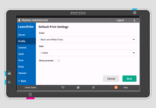Tap the circular status icon near RICOH logo
The image size is (156, 108).
click(135, 13)
